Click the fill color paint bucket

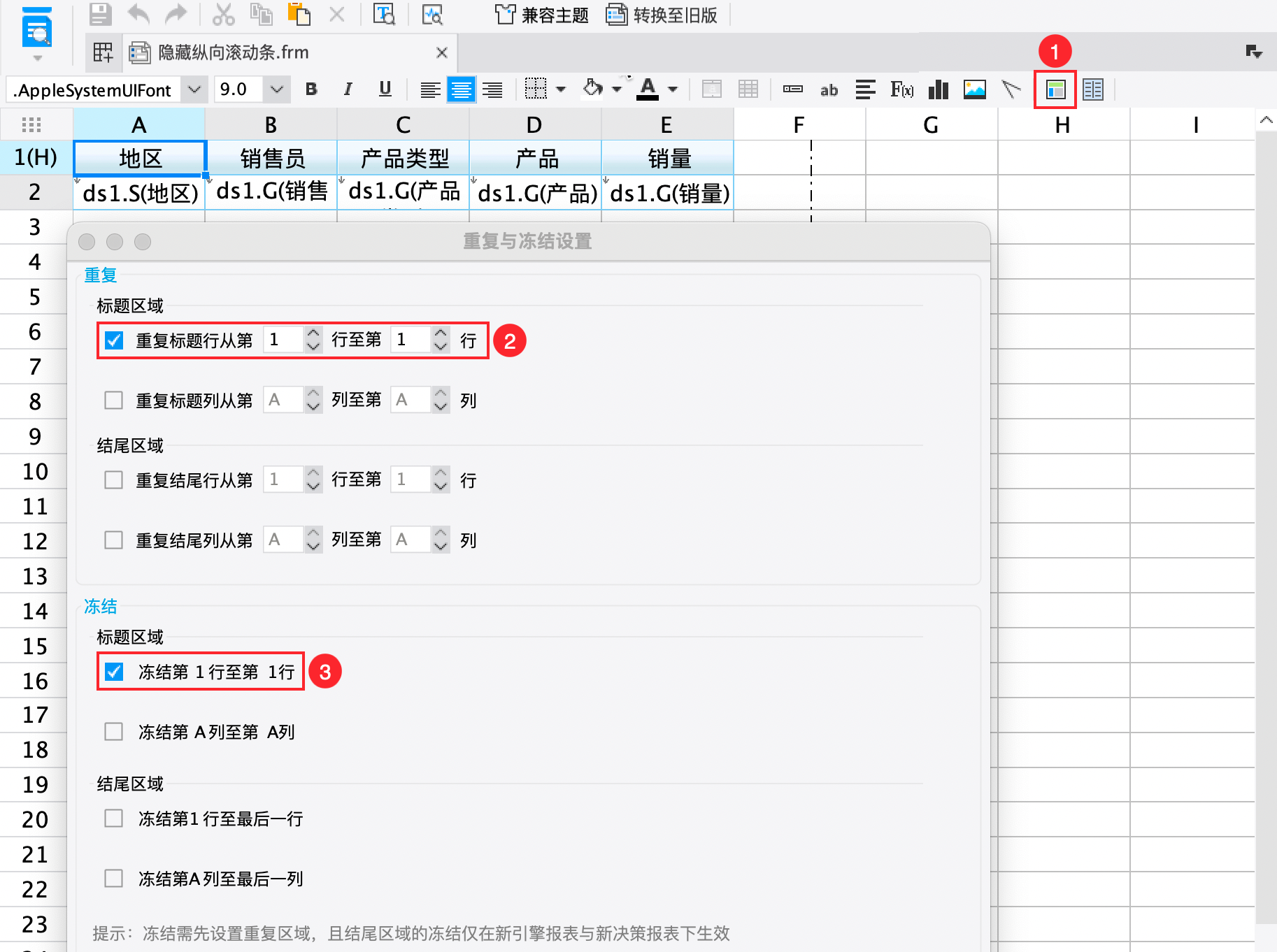[x=592, y=89]
